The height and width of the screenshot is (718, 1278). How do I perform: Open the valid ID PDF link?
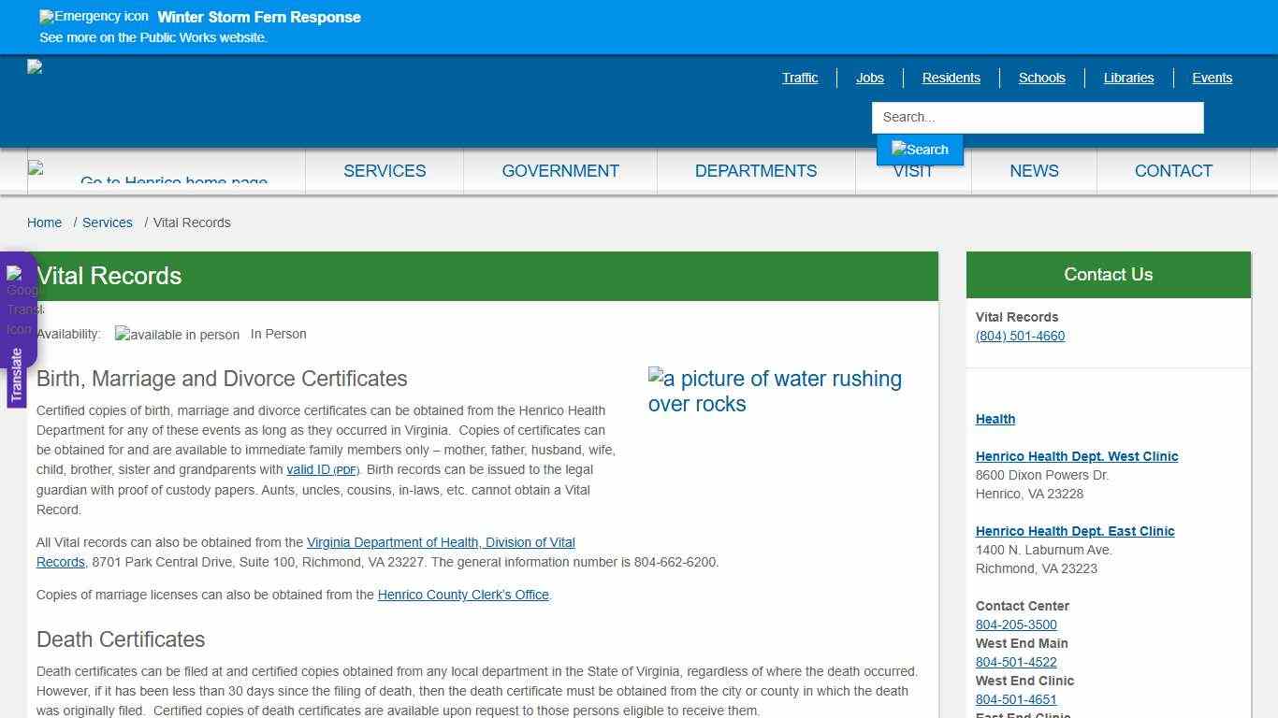point(322,470)
